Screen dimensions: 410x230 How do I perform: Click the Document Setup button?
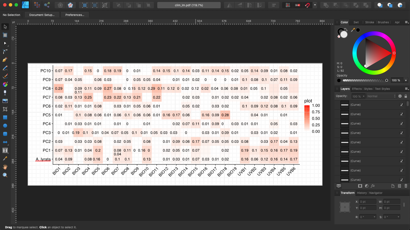[42, 15]
